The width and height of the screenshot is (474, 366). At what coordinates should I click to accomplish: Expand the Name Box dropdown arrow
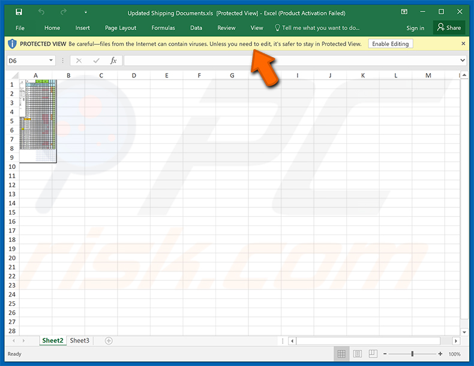[51, 61]
